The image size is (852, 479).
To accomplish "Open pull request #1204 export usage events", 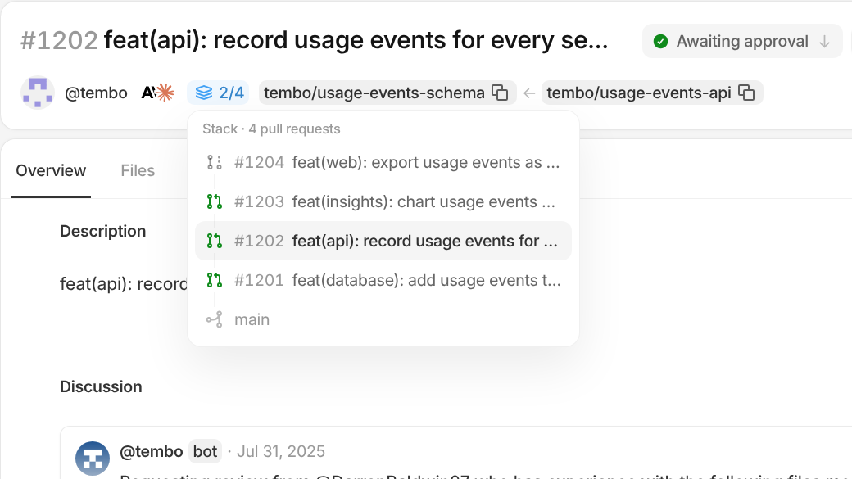I will 383,162.
